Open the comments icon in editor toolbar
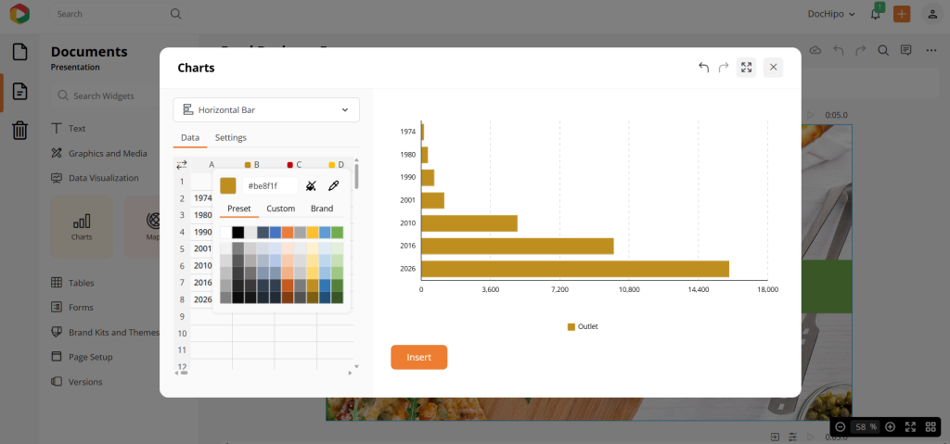Viewport: 950px width, 444px height. (x=905, y=50)
